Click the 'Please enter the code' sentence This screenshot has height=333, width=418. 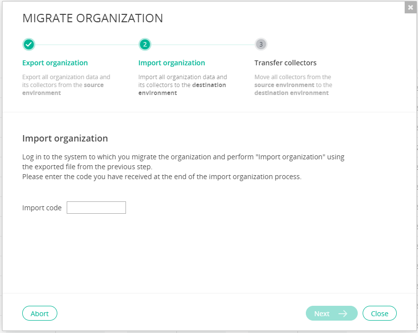click(x=162, y=177)
